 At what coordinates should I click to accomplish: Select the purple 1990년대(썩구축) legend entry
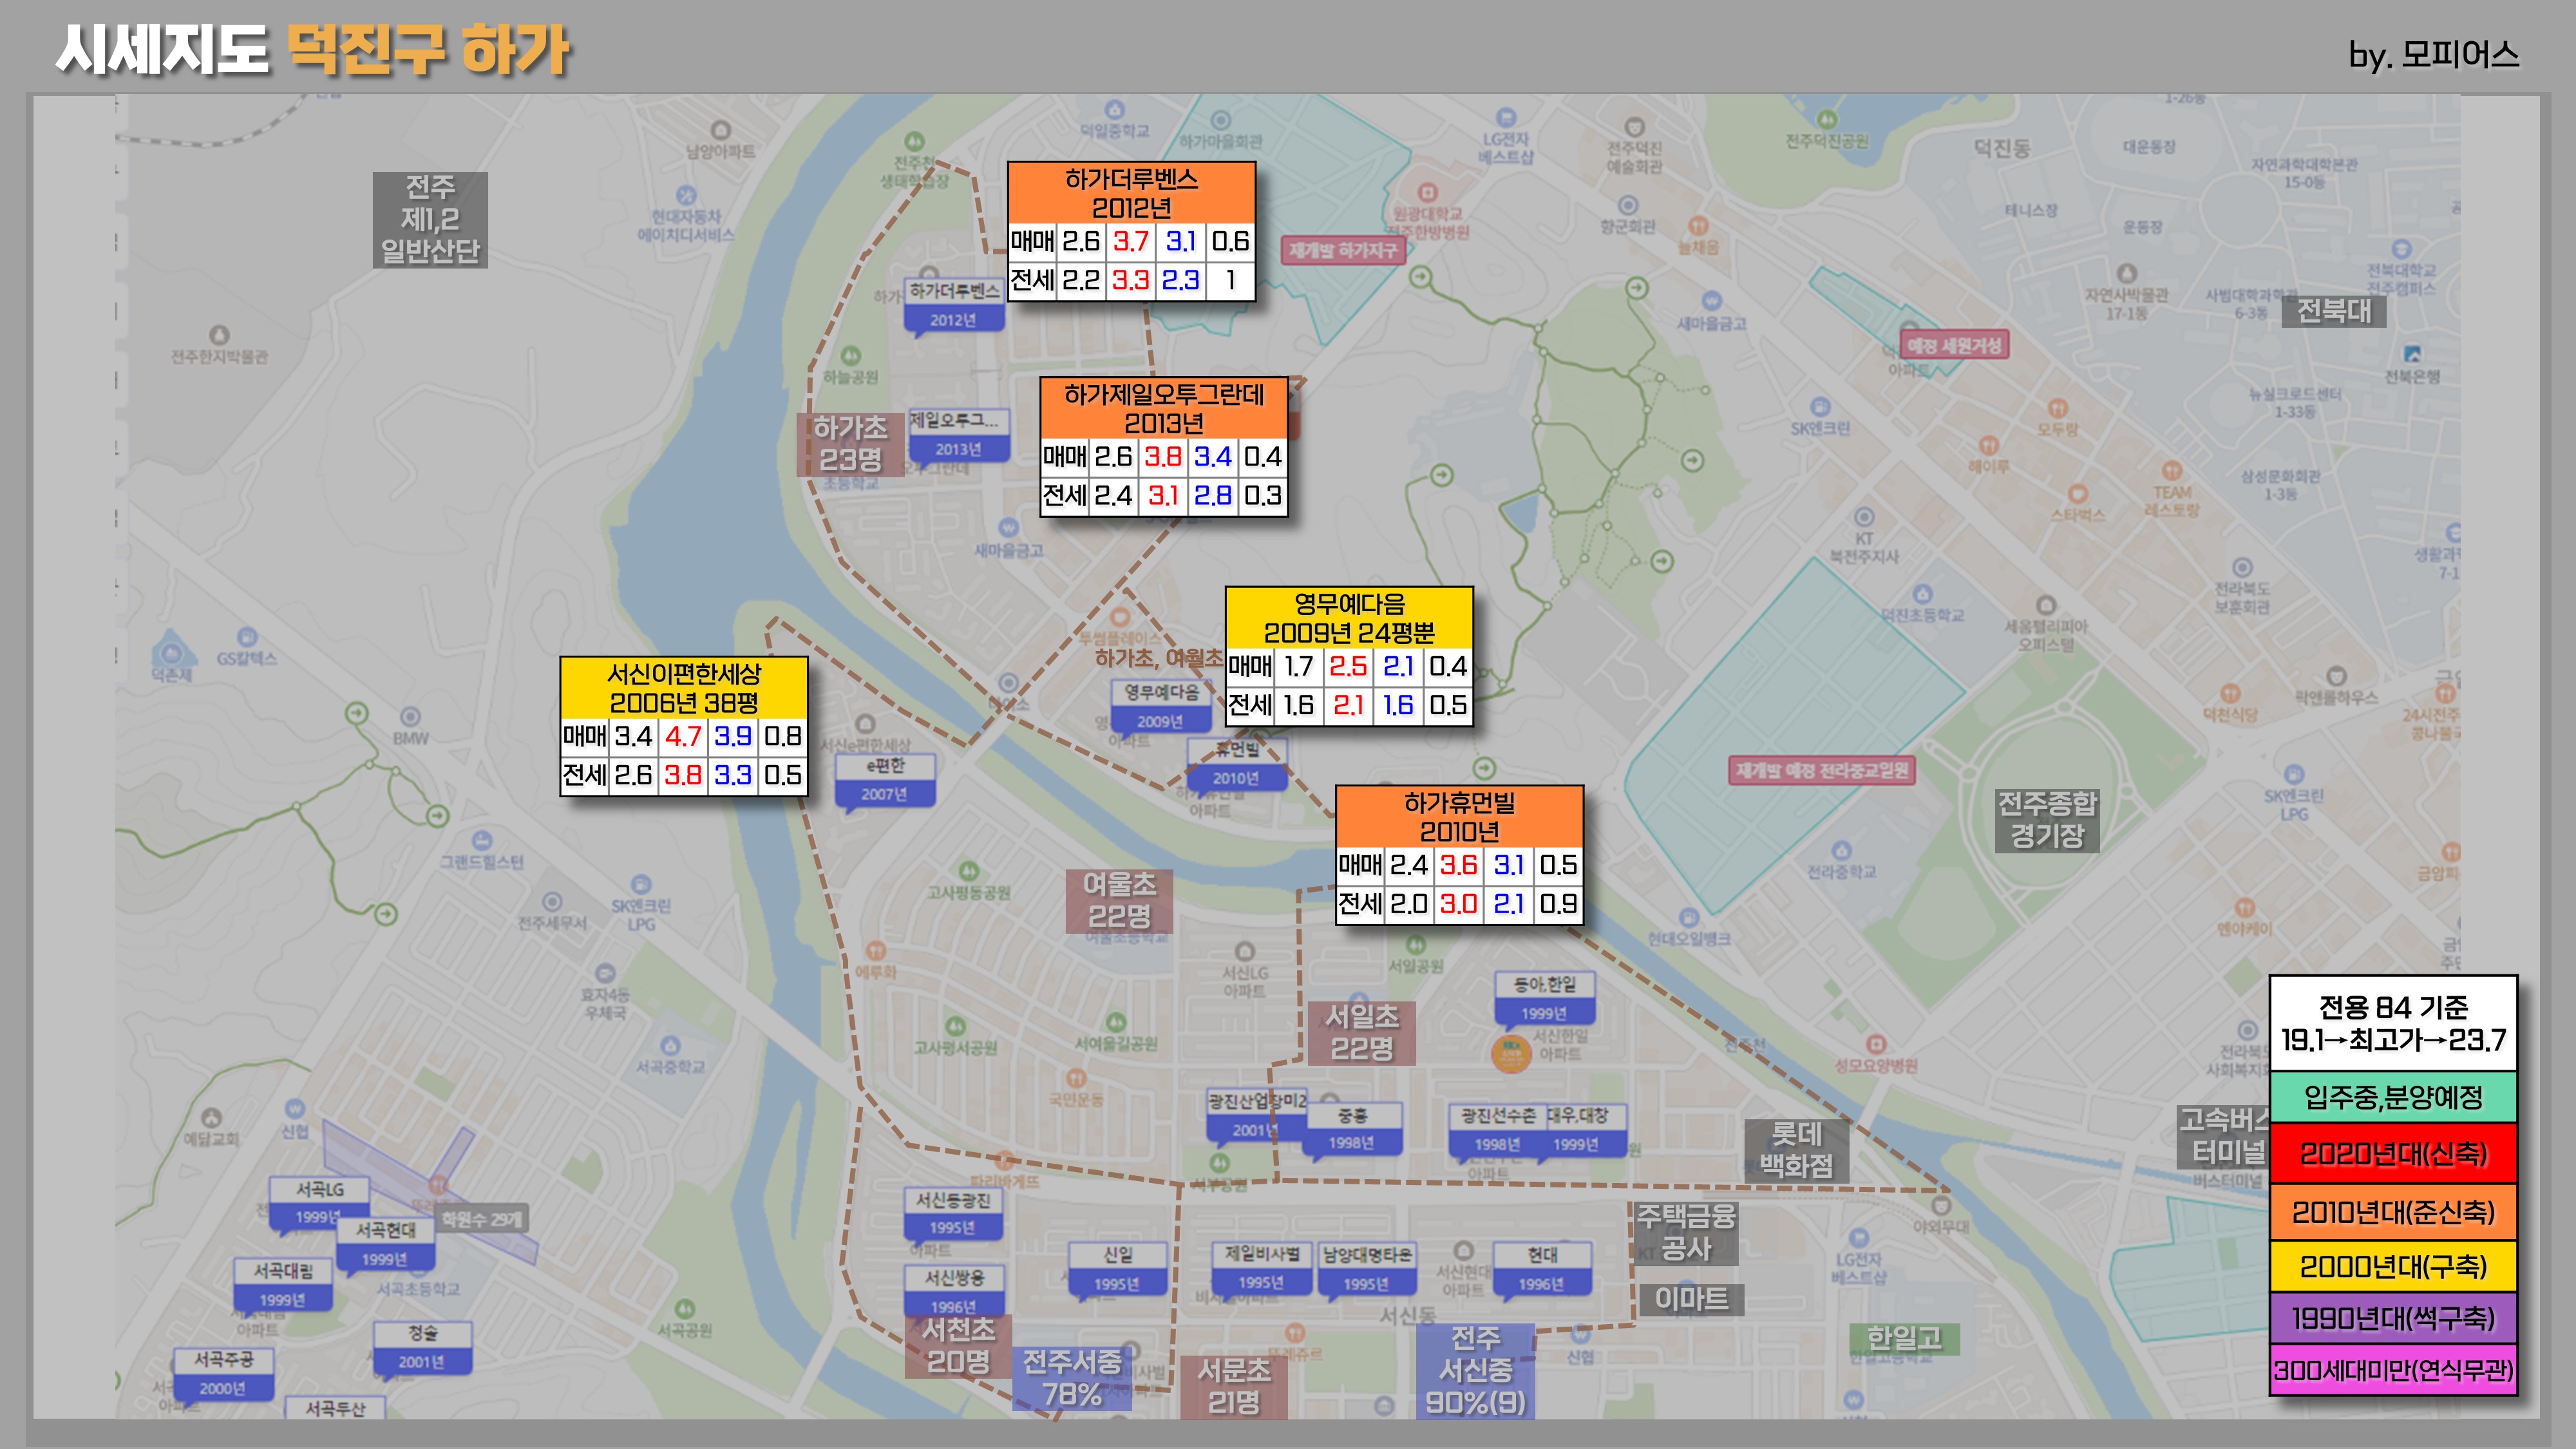(x=2392, y=1318)
